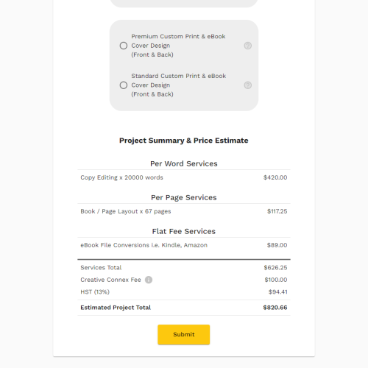
Task: Select Standard Custom Print & eBook Cover Design
Action: pyautogui.click(x=124, y=85)
